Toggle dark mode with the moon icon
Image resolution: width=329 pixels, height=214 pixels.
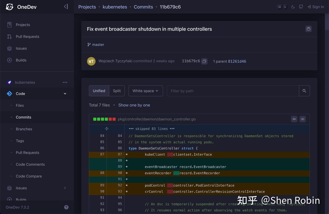[293, 7]
